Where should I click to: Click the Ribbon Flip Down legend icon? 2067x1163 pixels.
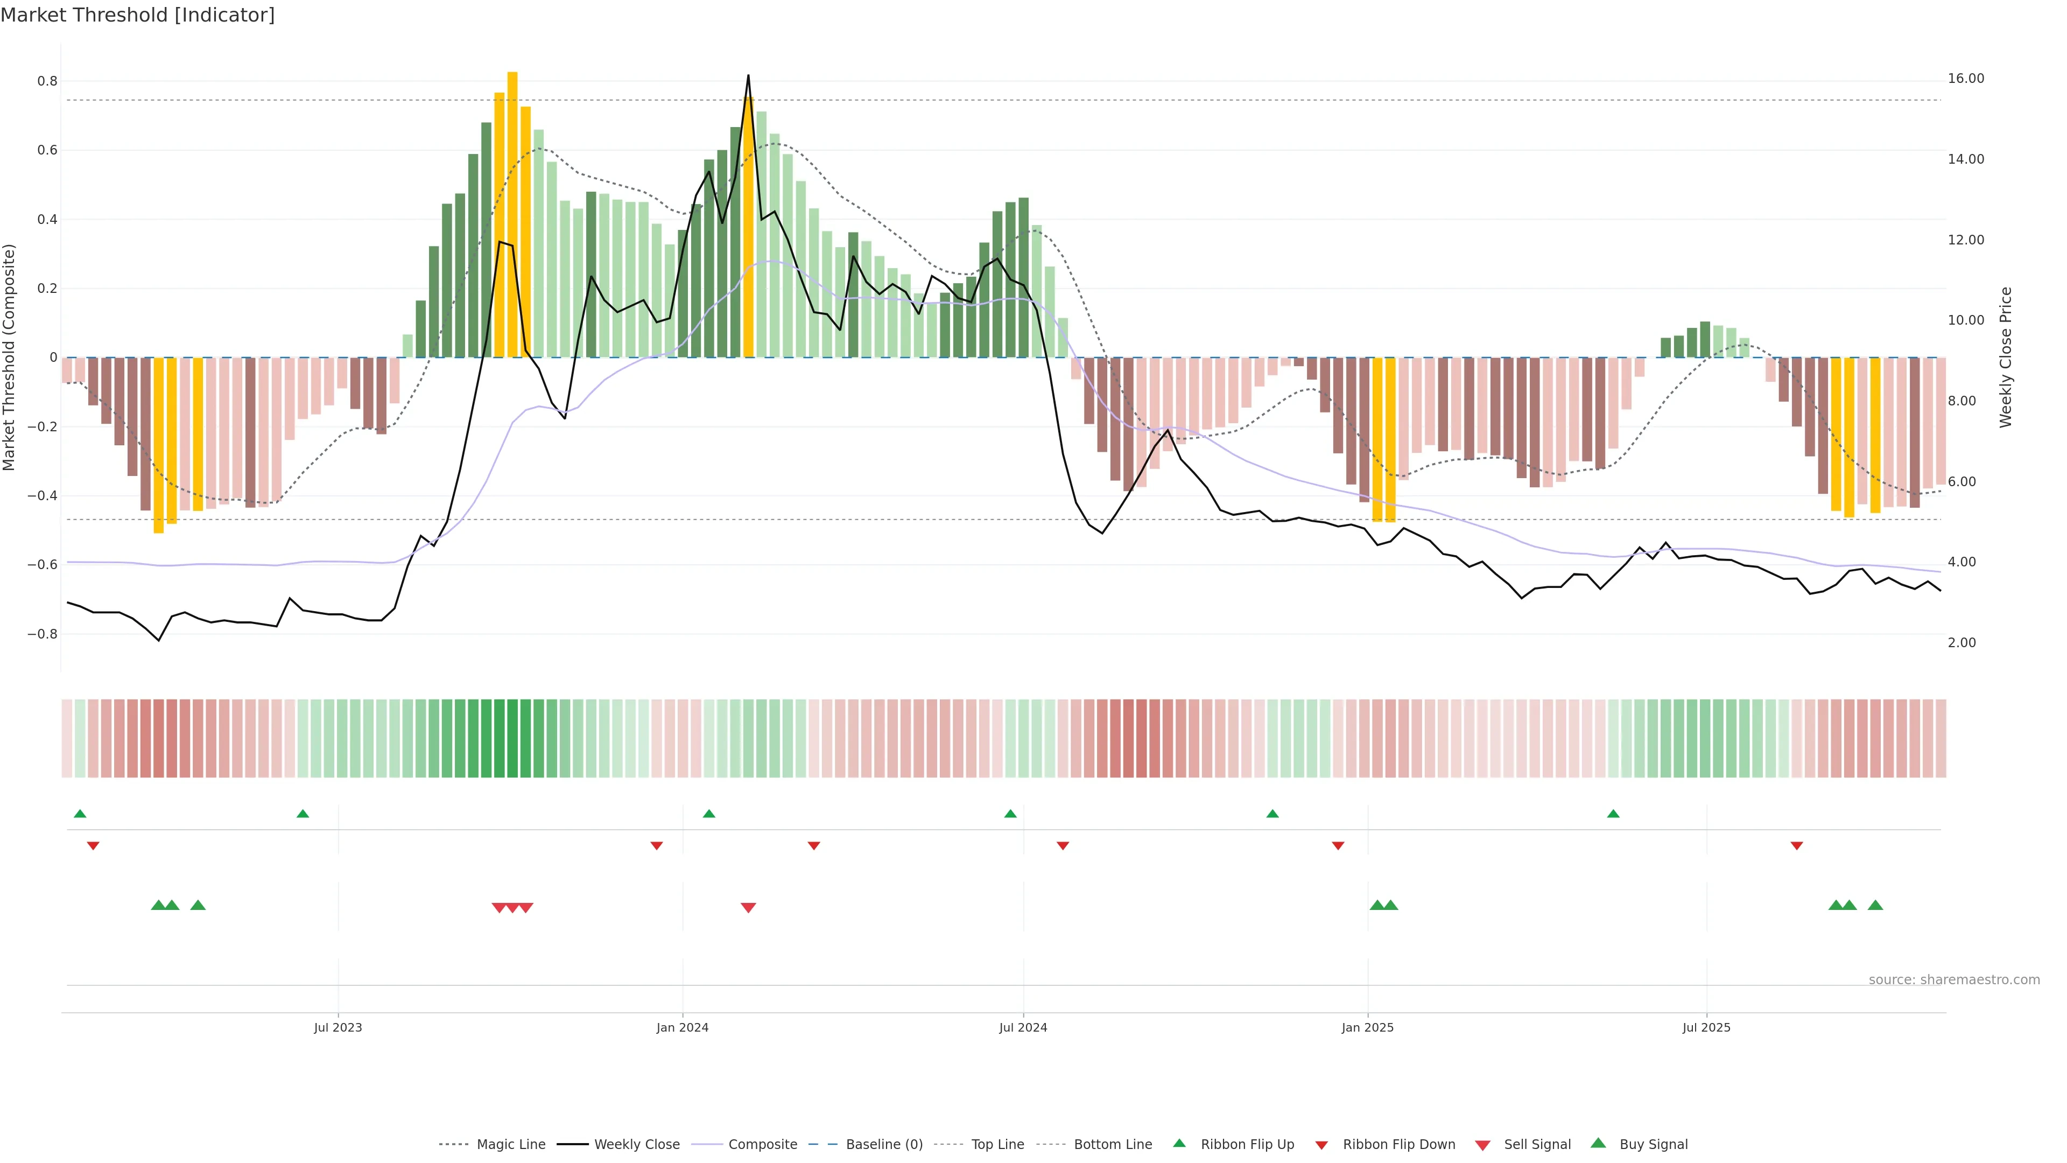(x=1321, y=1145)
